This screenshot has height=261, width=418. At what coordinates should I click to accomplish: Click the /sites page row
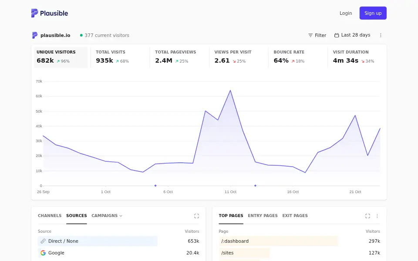300,253
